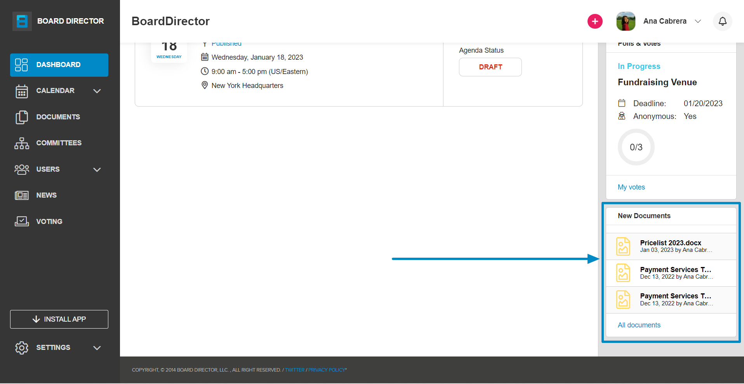Click the location pin icon
The height and width of the screenshot is (384, 744).
[205, 85]
